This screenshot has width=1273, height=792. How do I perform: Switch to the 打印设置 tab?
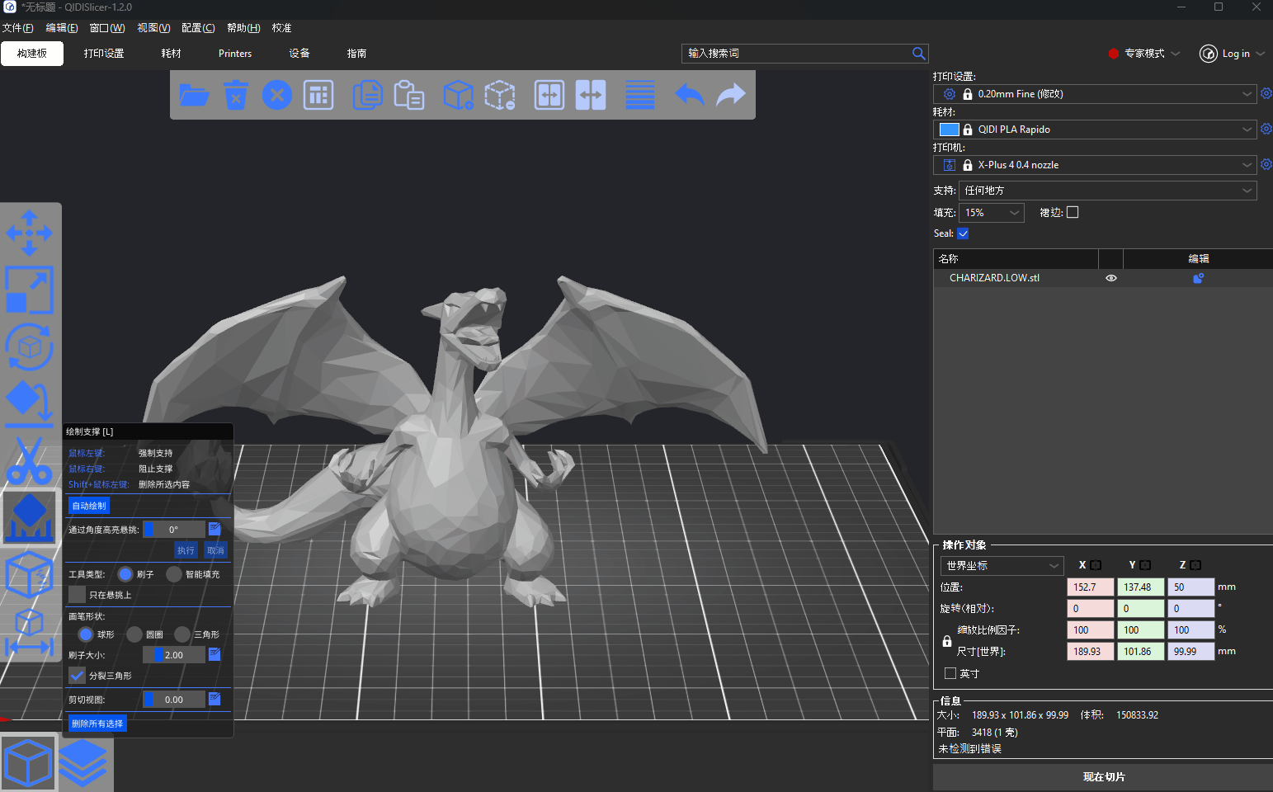(104, 54)
